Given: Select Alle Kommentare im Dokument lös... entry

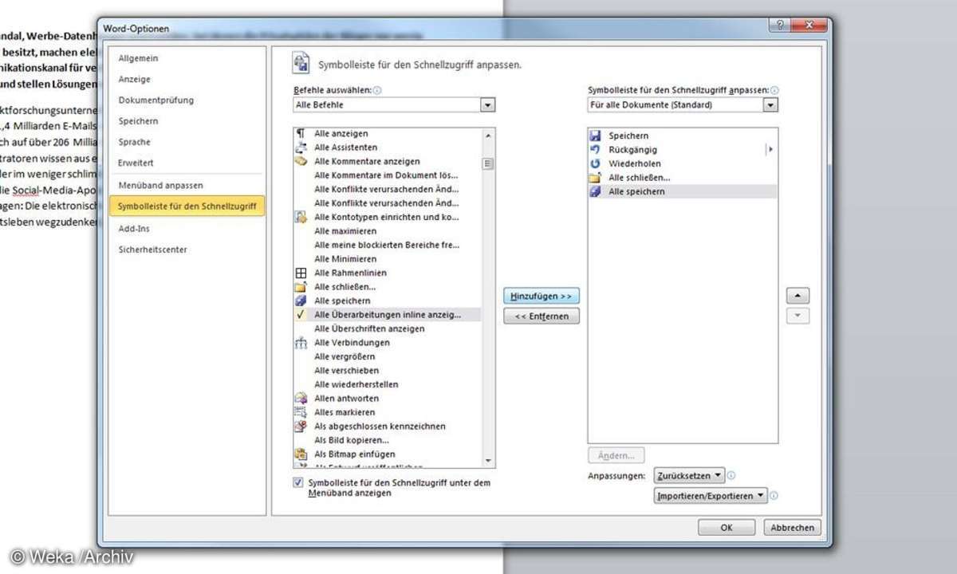Looking at the screenshot, I should [x=387, y=175].
